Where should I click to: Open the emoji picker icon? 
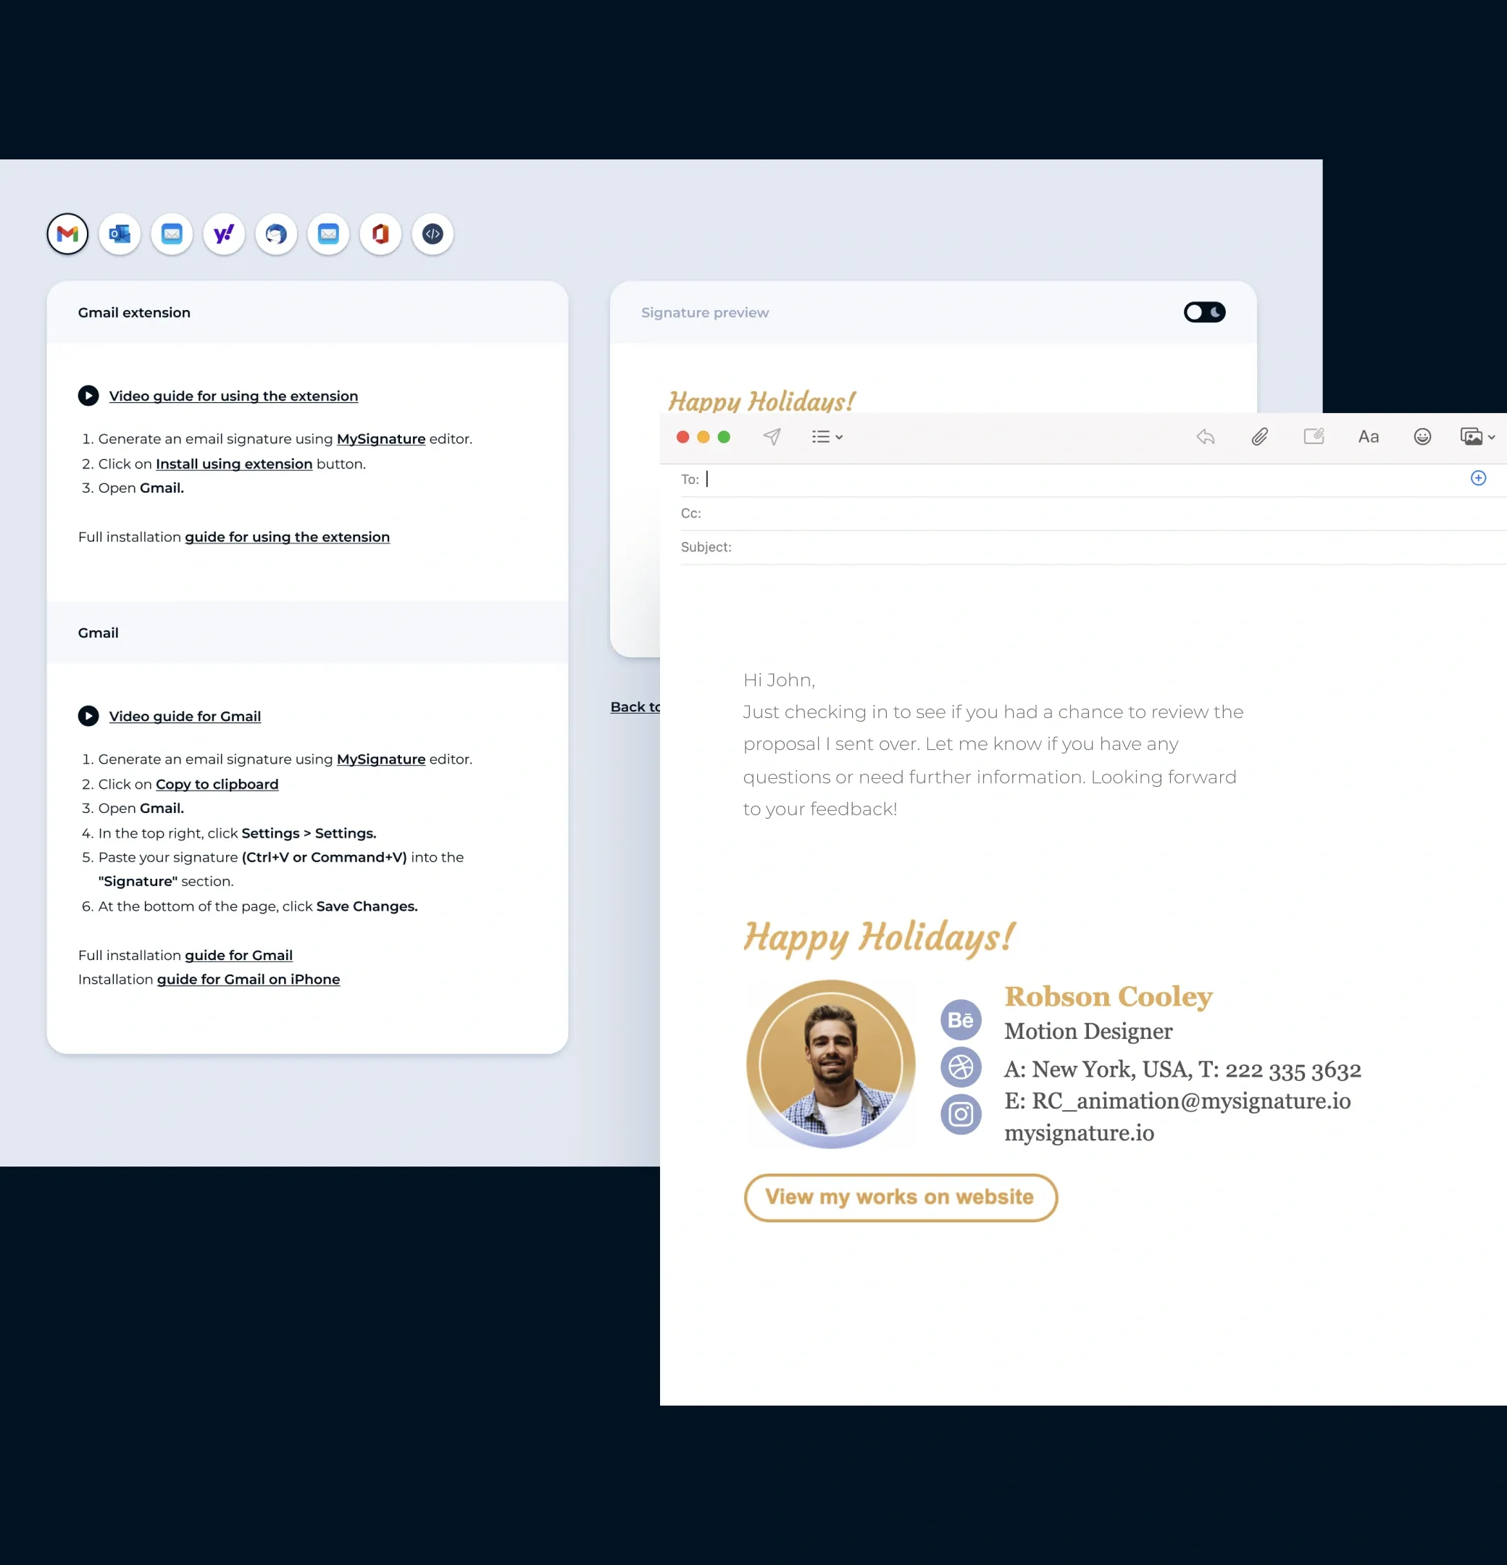coord(1422,437)
